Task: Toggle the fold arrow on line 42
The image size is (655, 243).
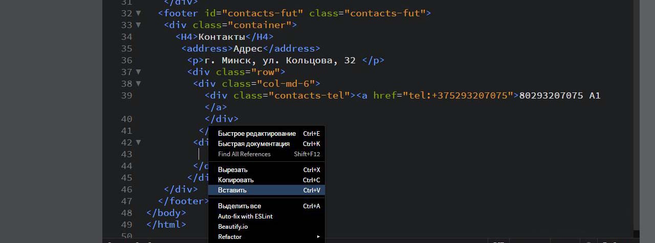Action: [x=138, y=142]
